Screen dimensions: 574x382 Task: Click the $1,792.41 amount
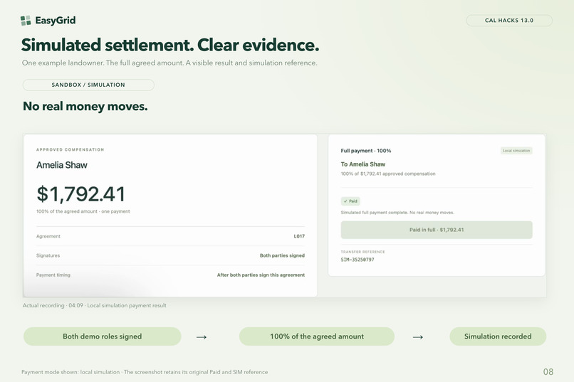click(x=81, y=193)
